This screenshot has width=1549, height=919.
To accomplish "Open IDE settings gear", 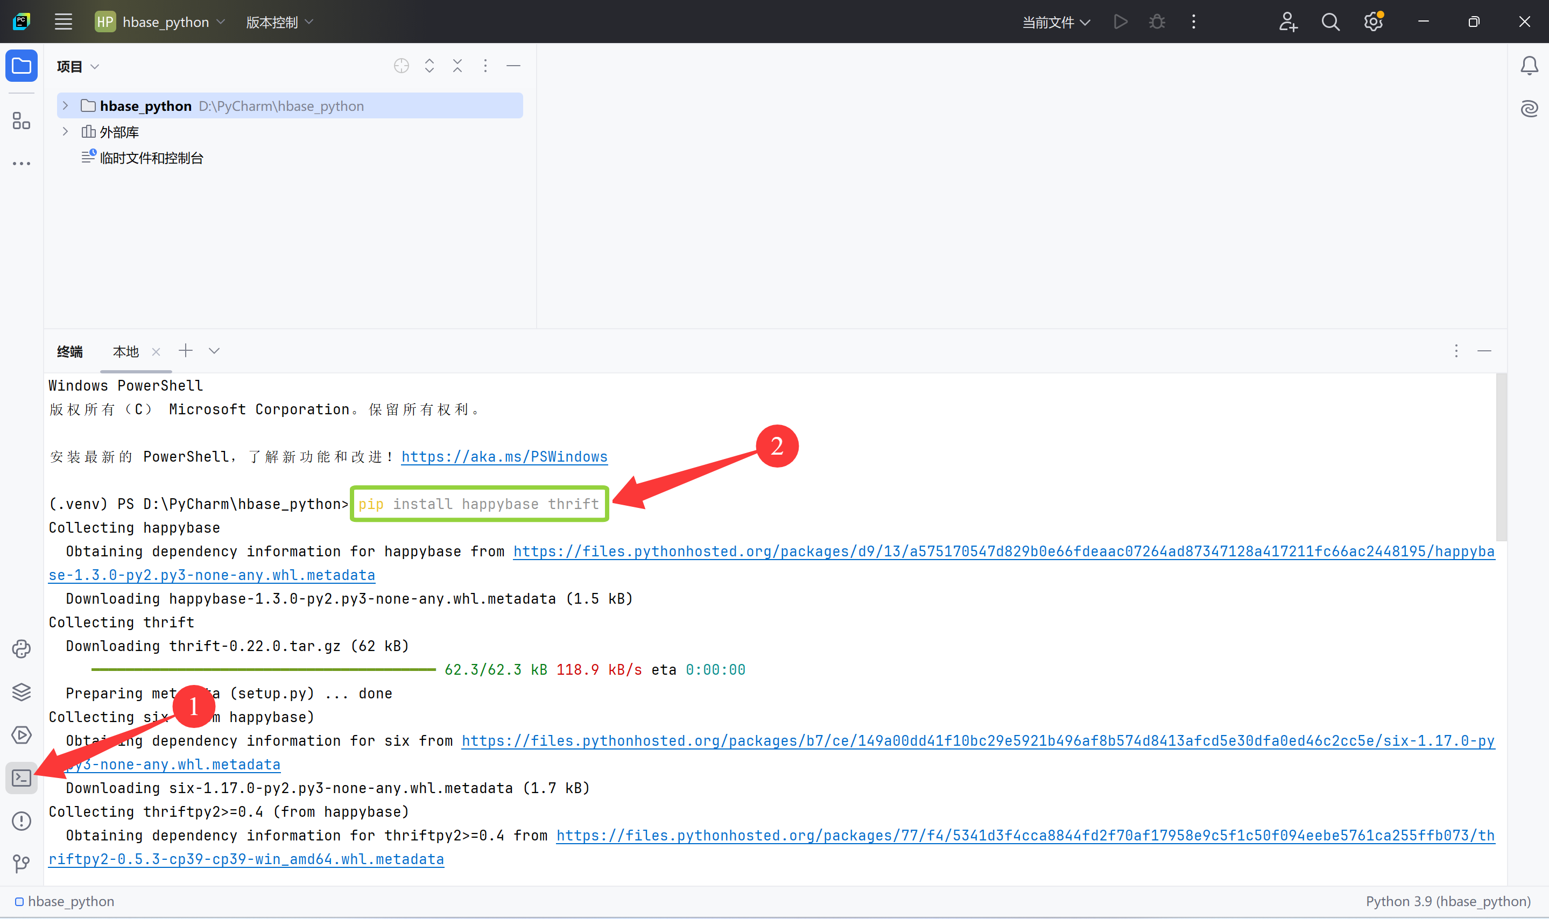I will point(1372,22).
